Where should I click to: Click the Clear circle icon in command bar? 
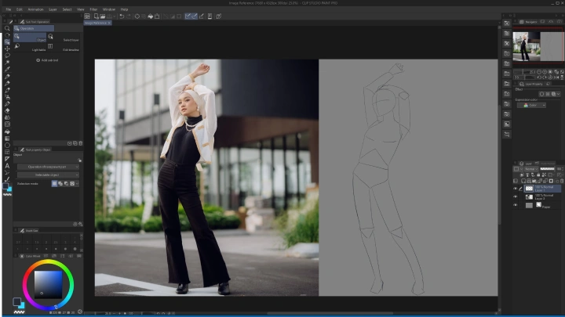137,16
